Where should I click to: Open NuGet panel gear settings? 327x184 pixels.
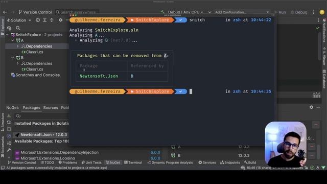[311, 107]
